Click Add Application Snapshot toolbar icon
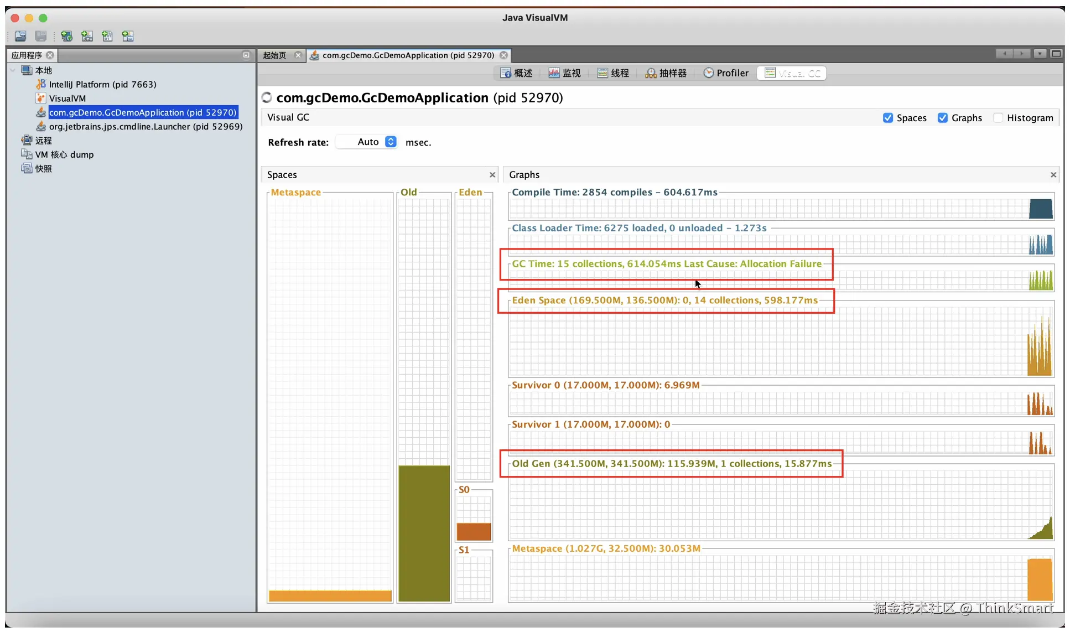Screen dimensions: 1070x632 [x=128, y=37]
